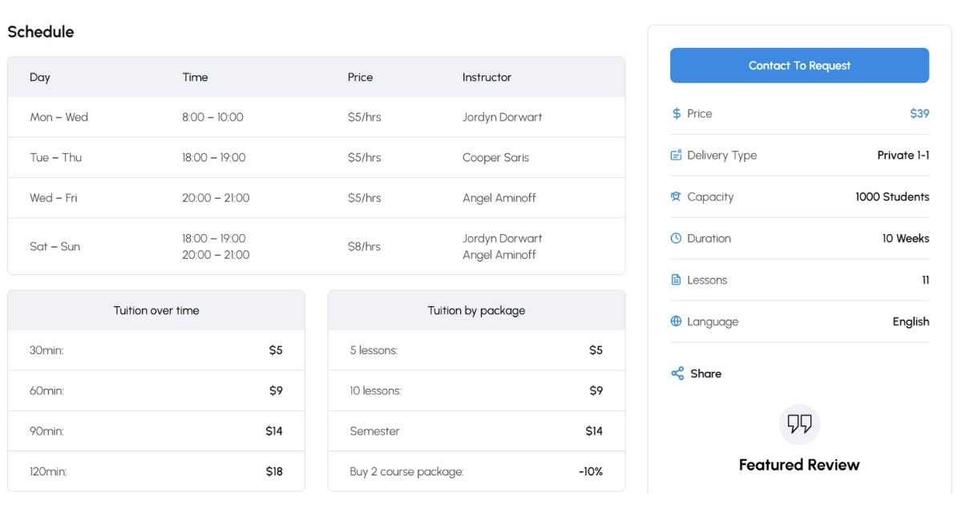Viewport: 962px width, 505px height.
Task: Click the Language globe icon
Action: (676, 321)
